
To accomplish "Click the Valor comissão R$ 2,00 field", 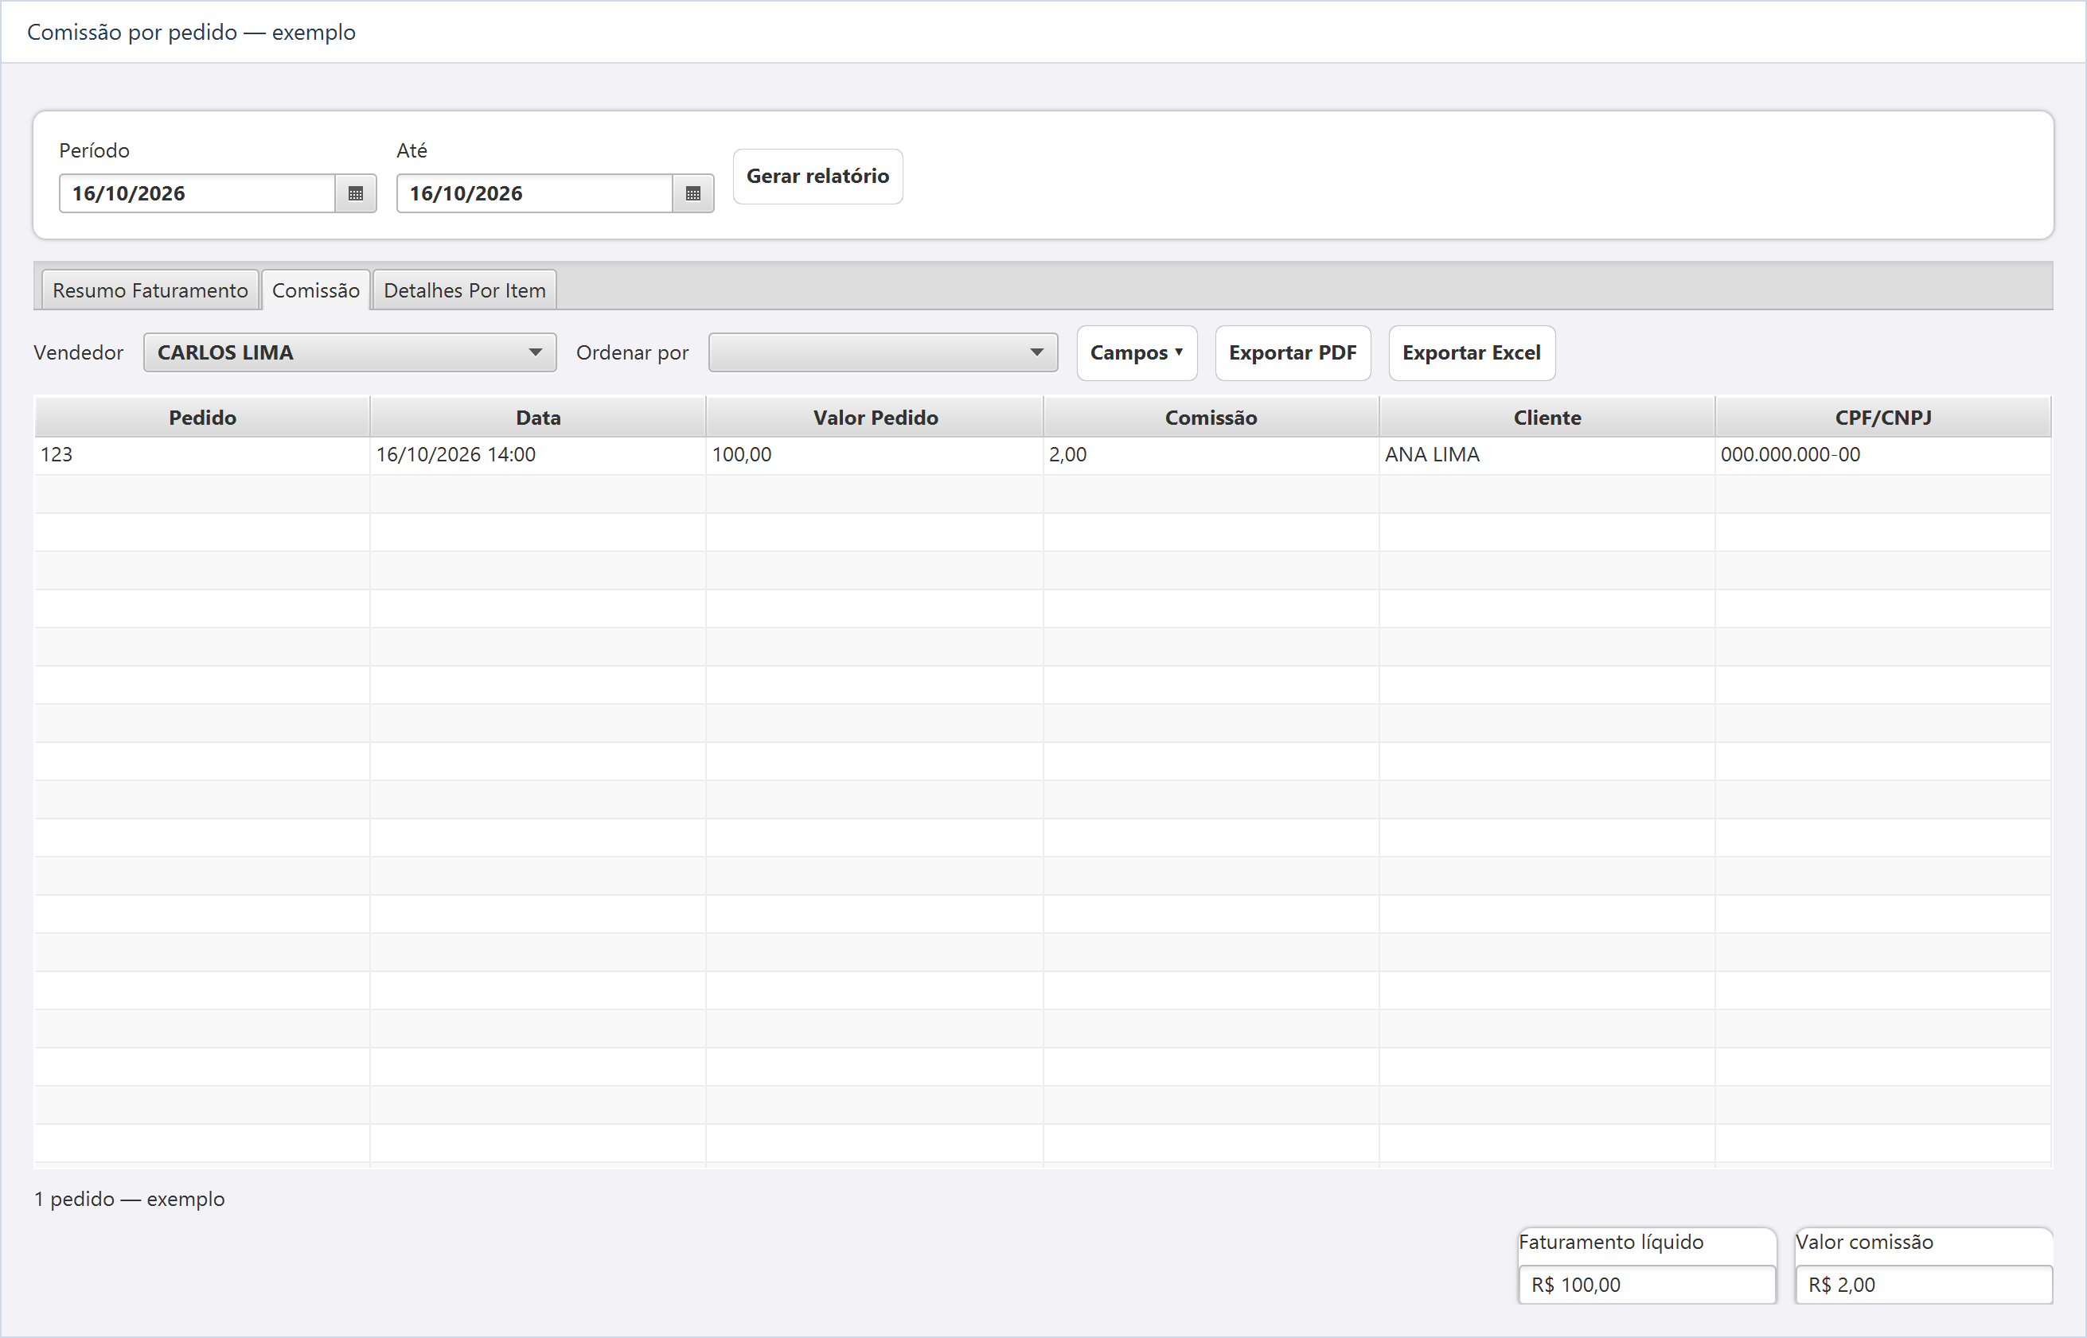I will tap(1924, 1284).
